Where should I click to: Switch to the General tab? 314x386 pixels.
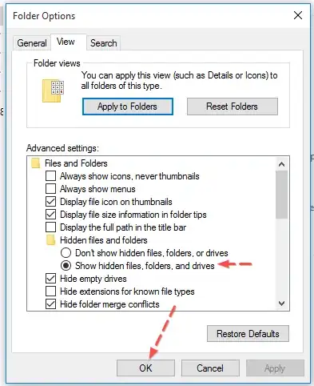point(32,43)
